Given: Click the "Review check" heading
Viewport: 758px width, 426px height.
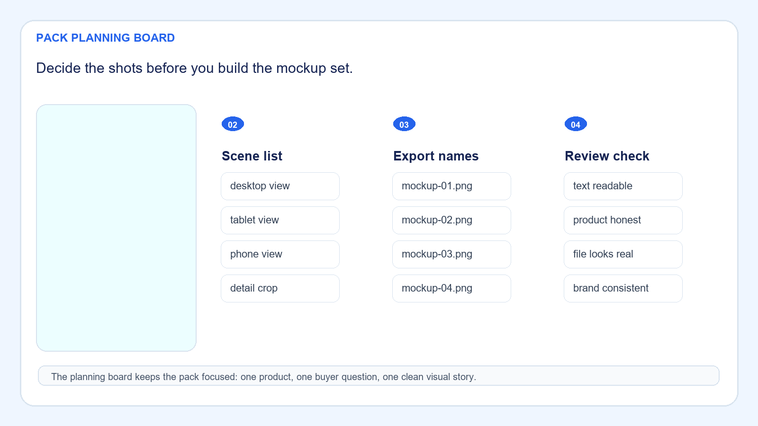Looking at the screenshot, I should click(607, 156).
